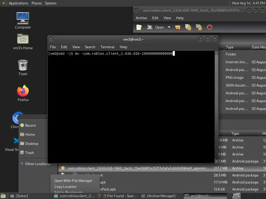Select Other Locations in the sidebar
Screen dimensions: 266x199
coord(35,164)
